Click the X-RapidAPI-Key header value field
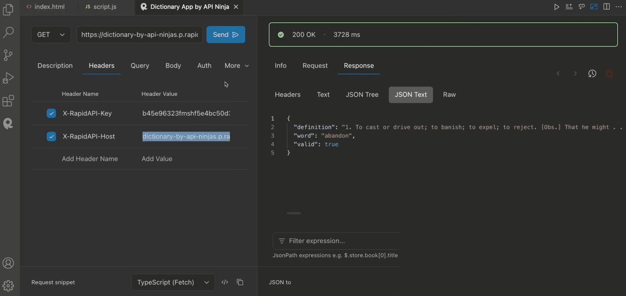The height and width of the screenshot is (296, 626). point(186,113)
